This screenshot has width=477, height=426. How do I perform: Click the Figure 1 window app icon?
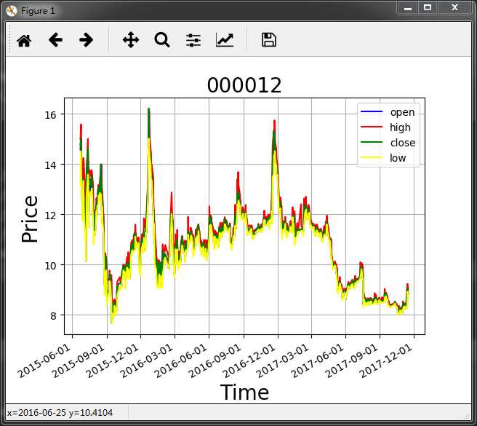point(11,11)
